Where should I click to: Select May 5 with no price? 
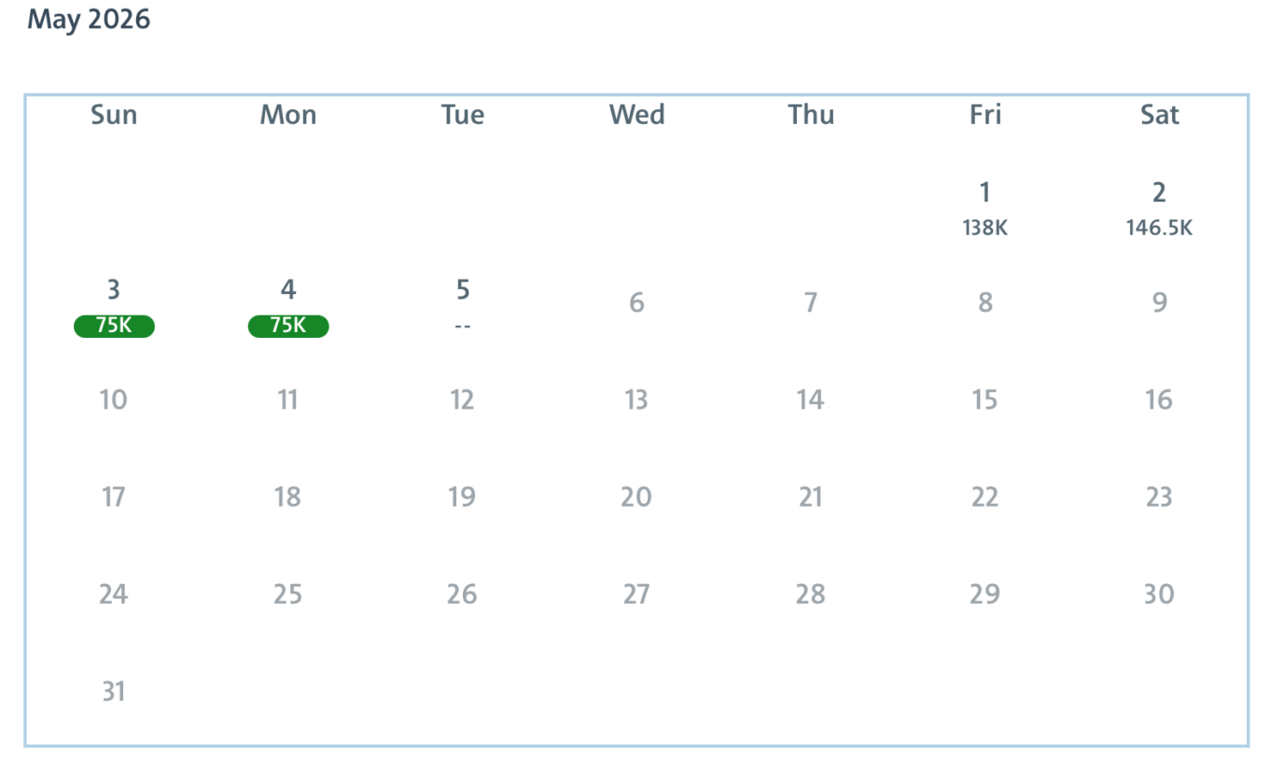[x=463, y=306]
